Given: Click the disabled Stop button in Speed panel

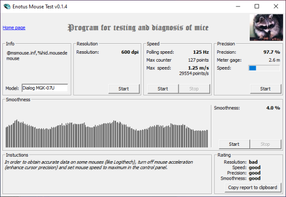Looking at the screenshot, I should click(x=194, y=89).
